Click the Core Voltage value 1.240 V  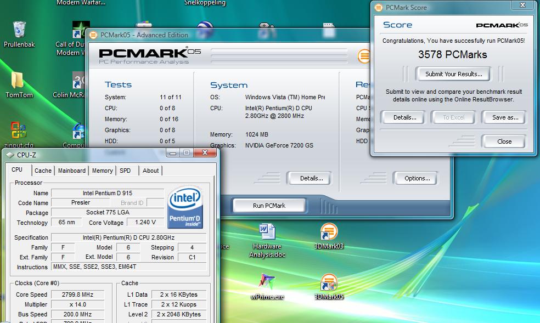(x=145, y=222)
